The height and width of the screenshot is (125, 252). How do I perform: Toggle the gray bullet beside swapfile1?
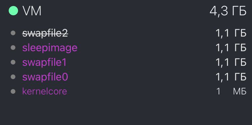click(x=13, y=62)
